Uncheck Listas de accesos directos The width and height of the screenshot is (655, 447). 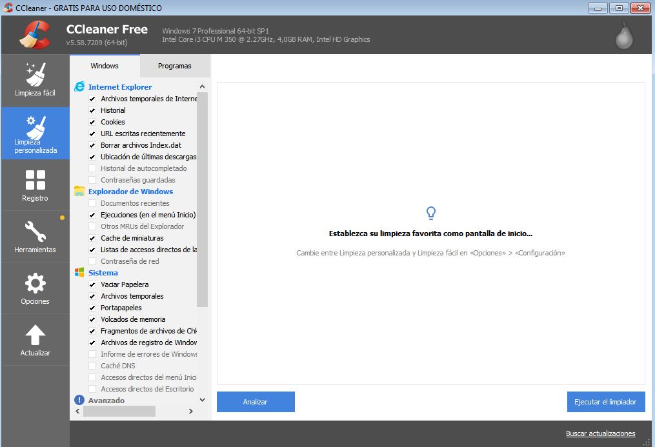click(x=92, y=250)
